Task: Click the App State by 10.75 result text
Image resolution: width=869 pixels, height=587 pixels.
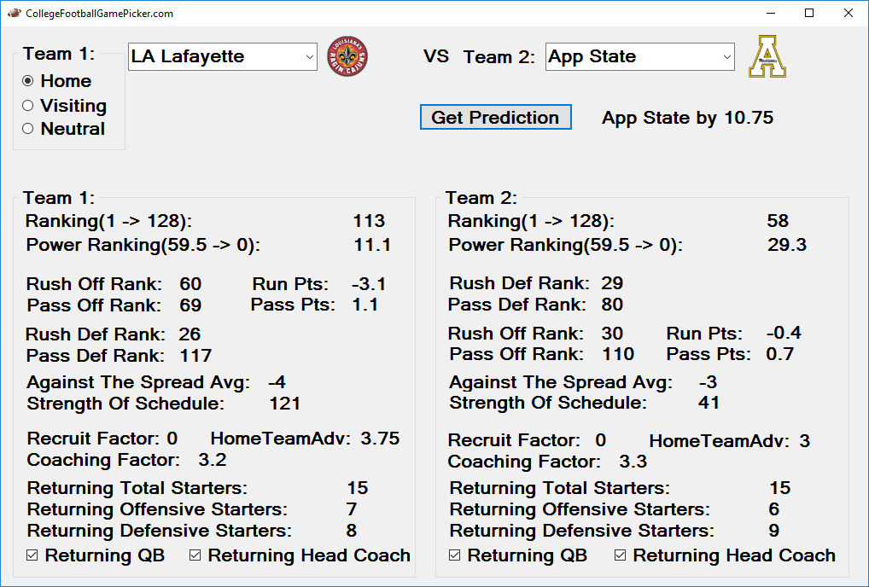Action: tap(687, 118)
